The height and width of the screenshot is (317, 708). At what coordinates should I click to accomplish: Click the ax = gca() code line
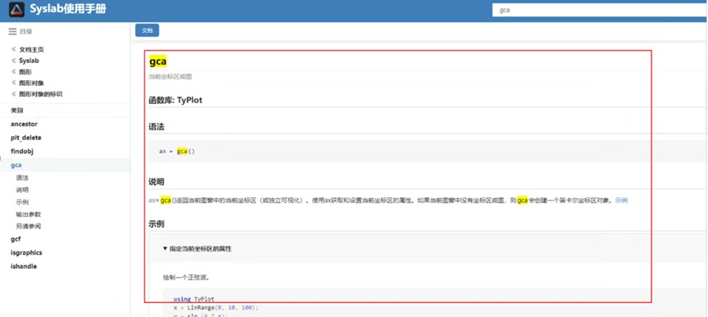[x=177, y=152]
